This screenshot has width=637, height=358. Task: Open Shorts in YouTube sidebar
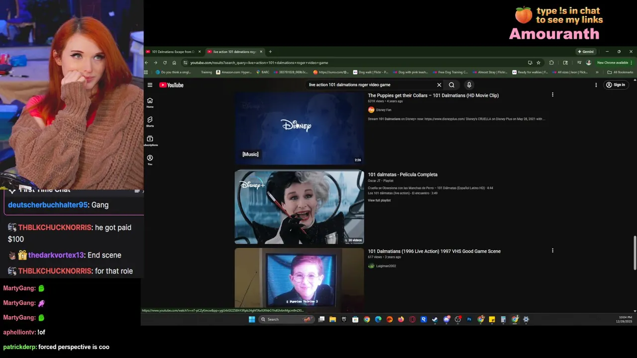click(150, 122)
